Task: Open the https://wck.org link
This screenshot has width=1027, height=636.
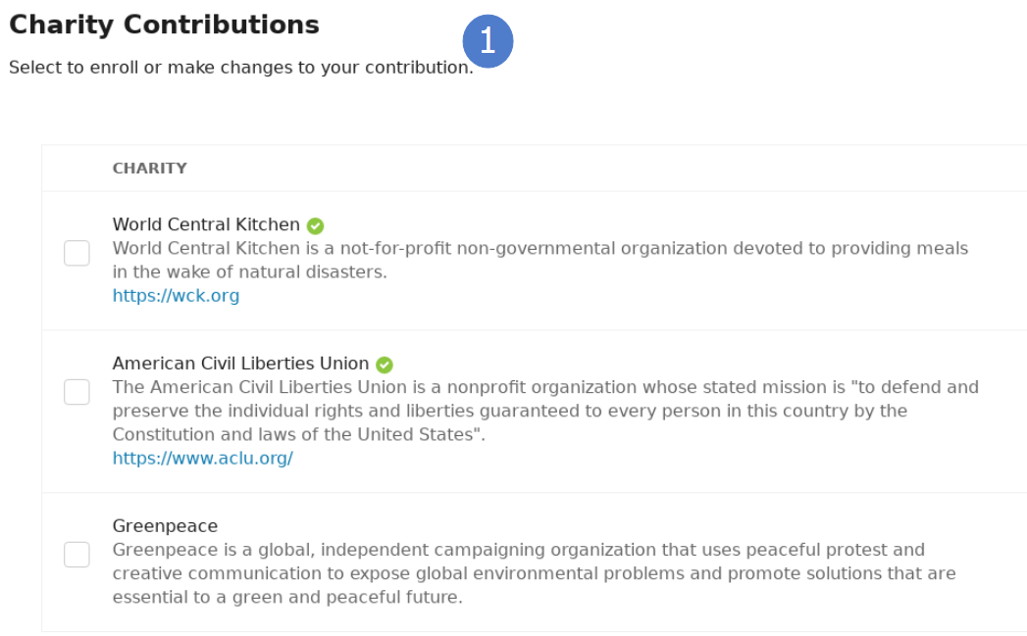Action: [x=176, y=296]
